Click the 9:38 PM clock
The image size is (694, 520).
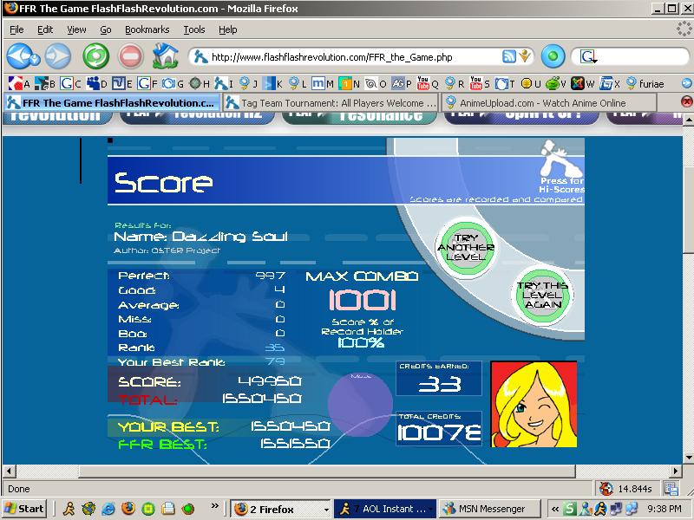(x=664, y=509)
